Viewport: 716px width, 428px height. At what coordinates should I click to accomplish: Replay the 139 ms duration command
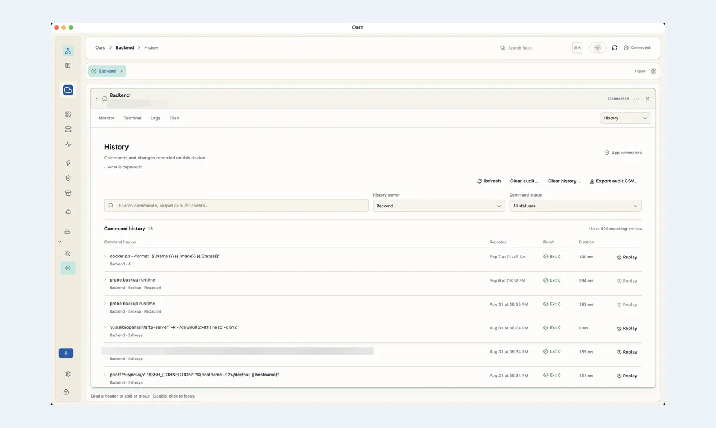(x=627, y=352)
